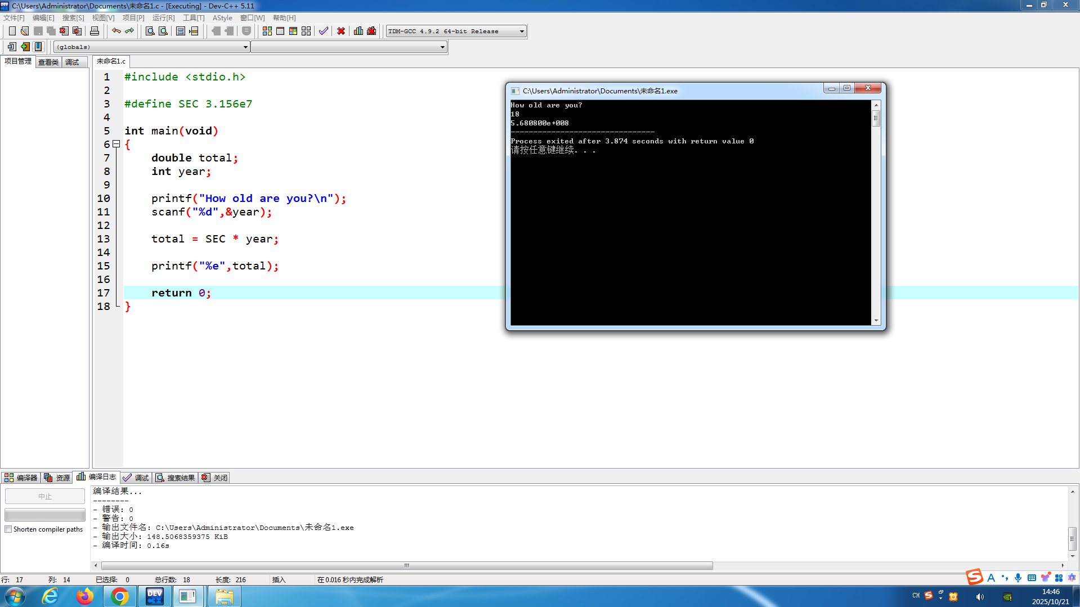Enable Shorten compiler paths checkbox
Viewport: 1080px width, 607px height.
pyautogui.click(x=8, y=529)
